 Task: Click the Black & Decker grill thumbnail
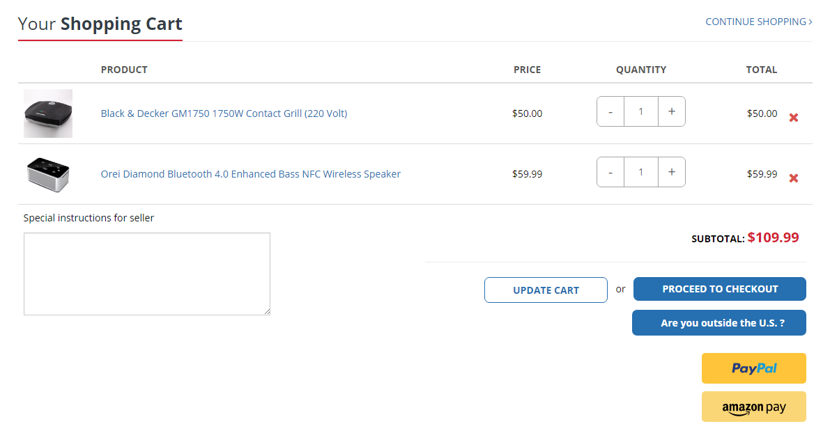tap(48, 113)
